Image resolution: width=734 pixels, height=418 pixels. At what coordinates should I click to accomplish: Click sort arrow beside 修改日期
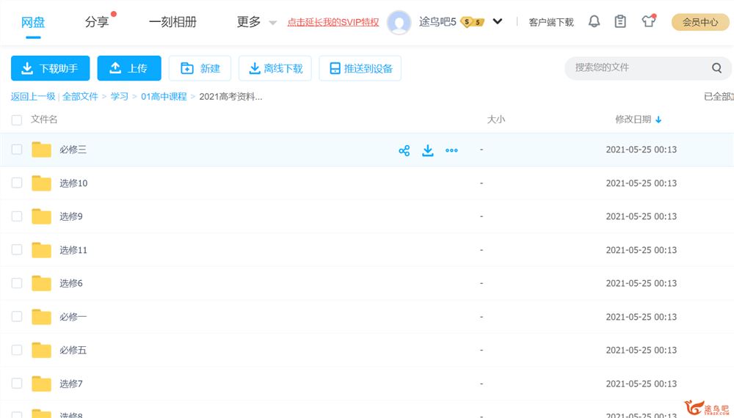(x=658, y=120)
